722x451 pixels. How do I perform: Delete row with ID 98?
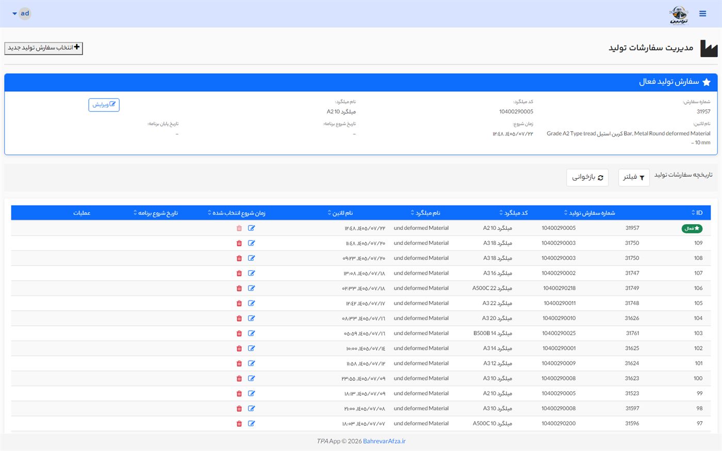[239, 409]
